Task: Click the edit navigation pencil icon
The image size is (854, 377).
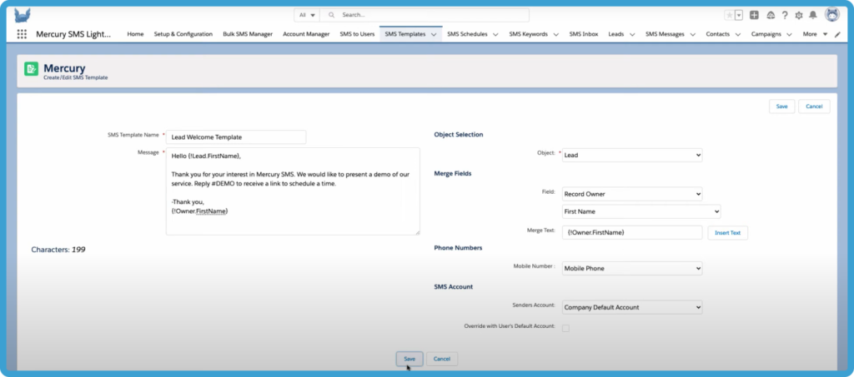Action: click(x=837, y=34)
